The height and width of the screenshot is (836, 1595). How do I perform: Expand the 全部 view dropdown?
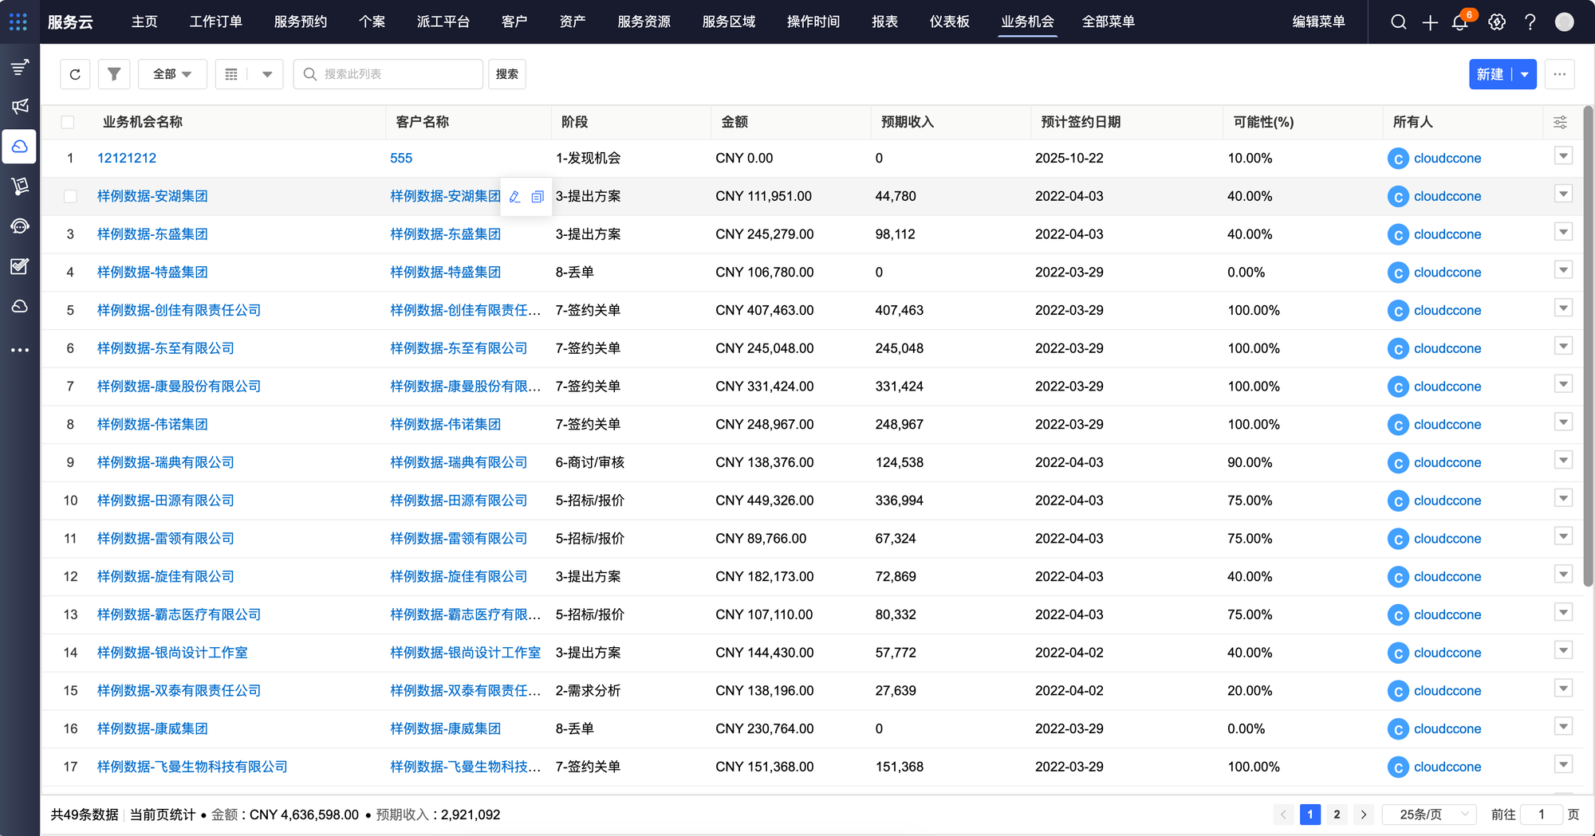point(172,74)
